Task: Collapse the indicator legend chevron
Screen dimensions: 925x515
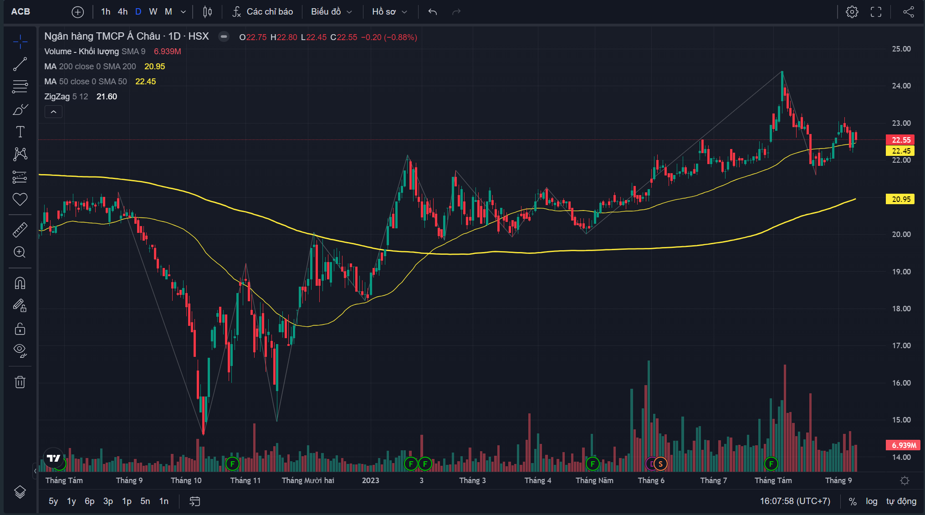Action: tap(53, 112)
